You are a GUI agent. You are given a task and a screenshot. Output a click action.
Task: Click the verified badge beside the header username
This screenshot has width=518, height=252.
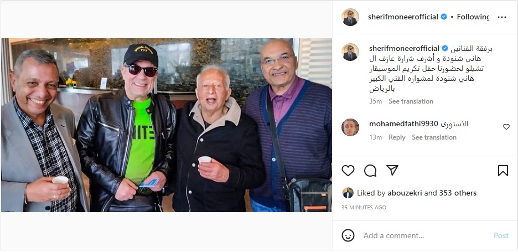point(444,17)
